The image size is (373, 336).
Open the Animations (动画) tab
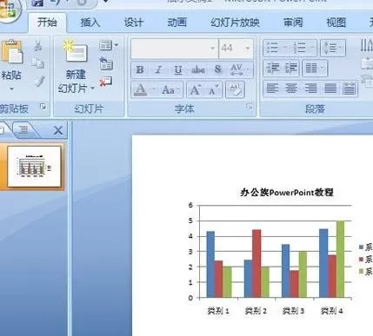[177, 23]
